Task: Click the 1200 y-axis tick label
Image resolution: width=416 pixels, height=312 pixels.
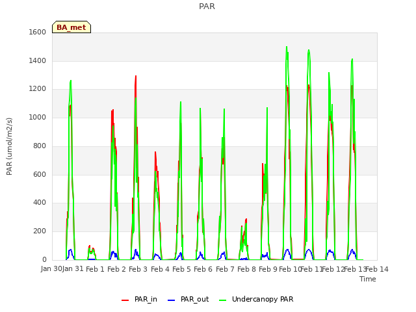Action: [x=38, y=88]
